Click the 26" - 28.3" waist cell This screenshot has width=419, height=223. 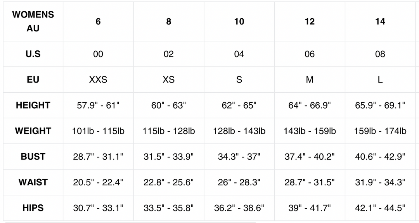click(x=239, y=182)
